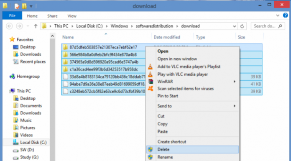Click the Refresh button in address bar

coord(242,26)
